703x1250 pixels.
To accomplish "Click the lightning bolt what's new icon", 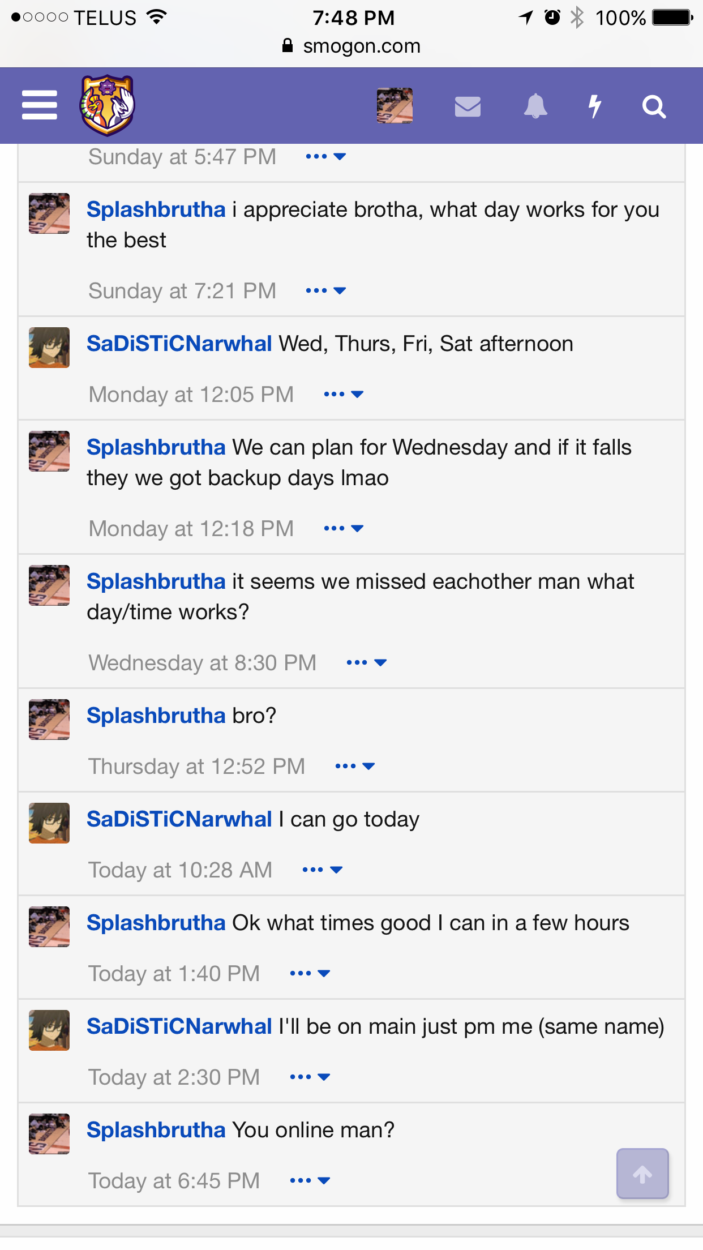I will click(x=594, y=106).
